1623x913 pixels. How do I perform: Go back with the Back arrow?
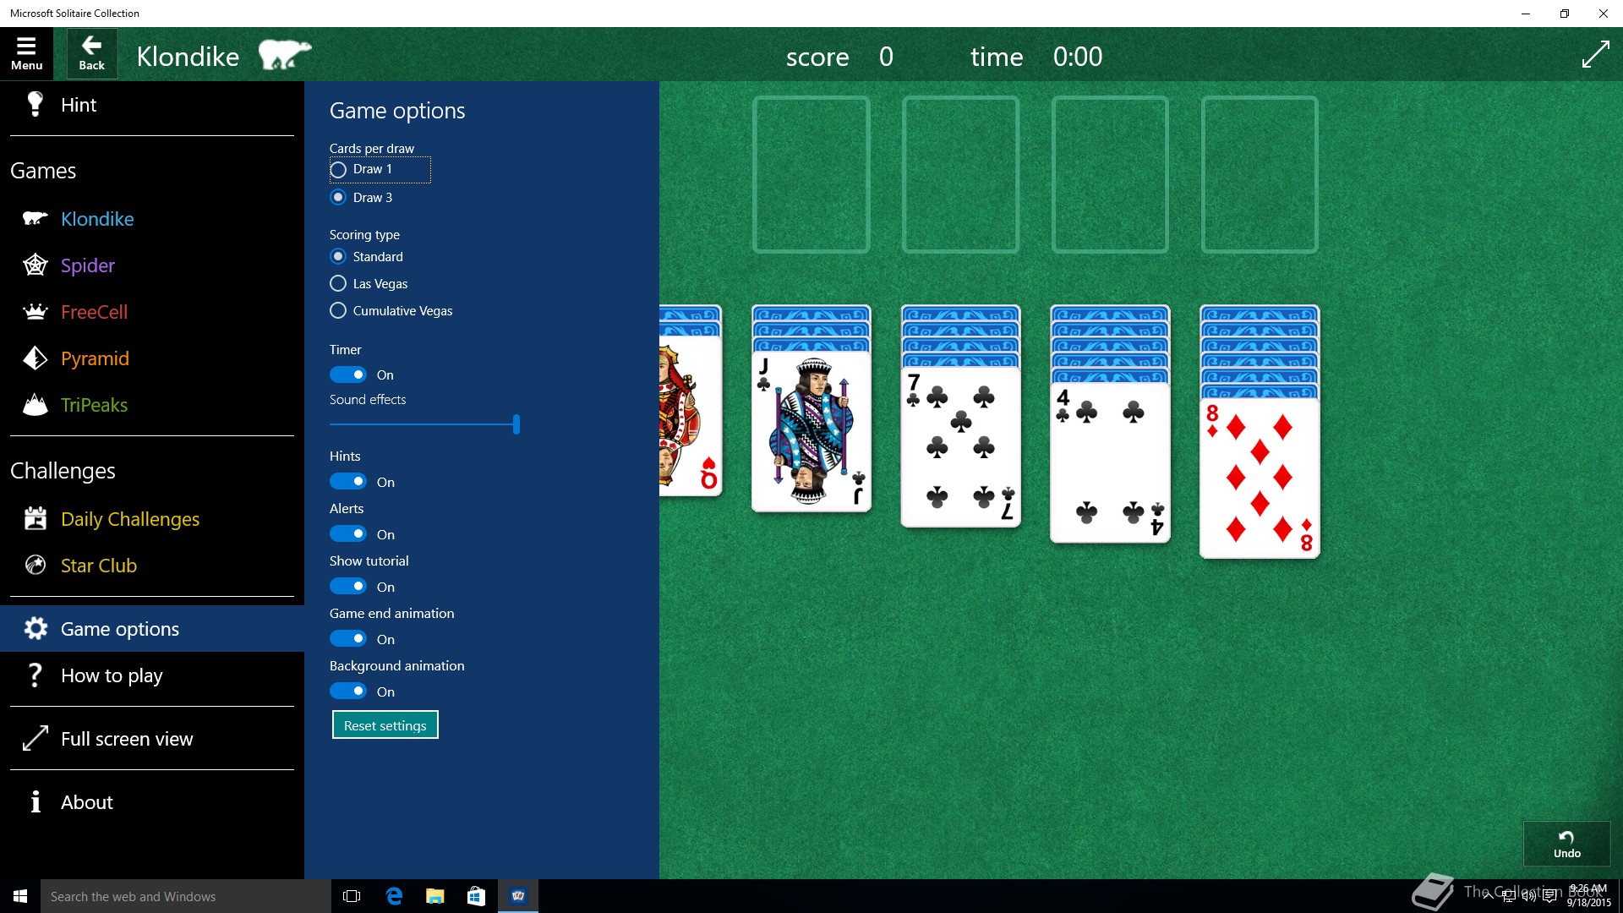coord(91,54)
